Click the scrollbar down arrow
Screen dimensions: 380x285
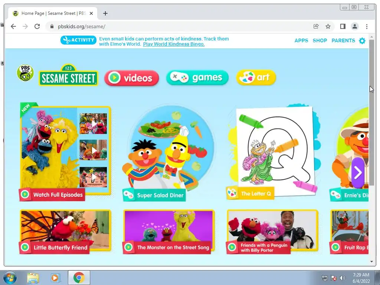(x=371, y=262)
